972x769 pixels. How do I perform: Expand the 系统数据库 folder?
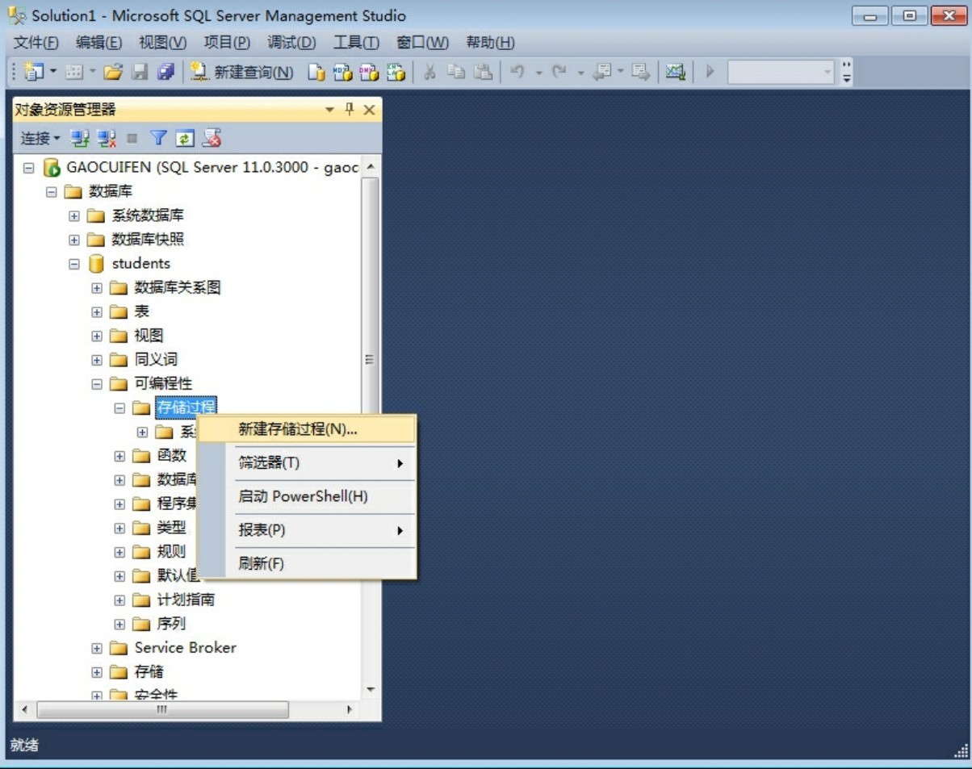point(74,216)
